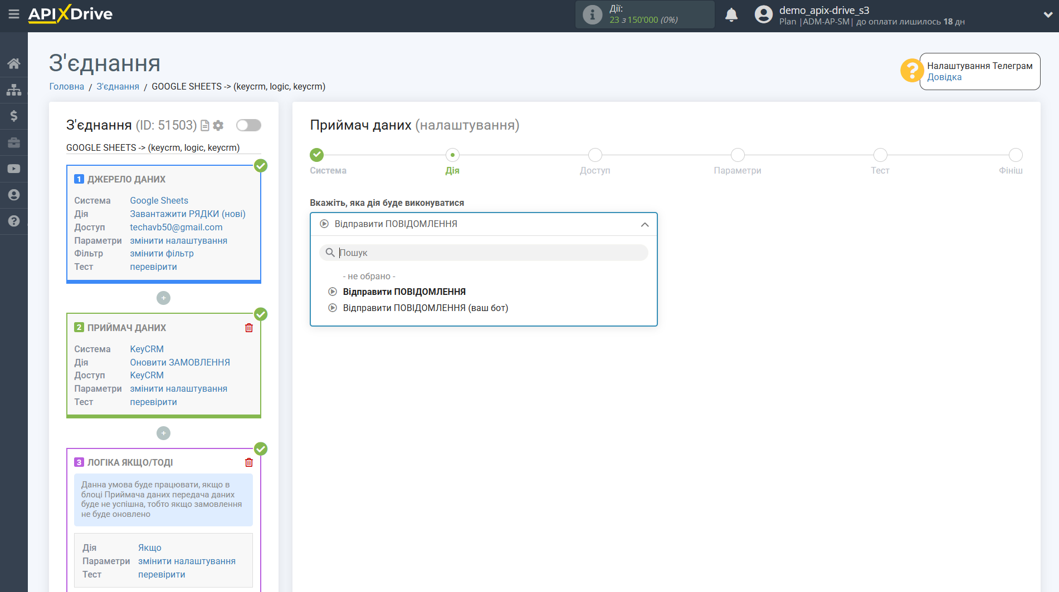Open connection settings gear icon
The image size is (1059, 592).
pos(218,126)
